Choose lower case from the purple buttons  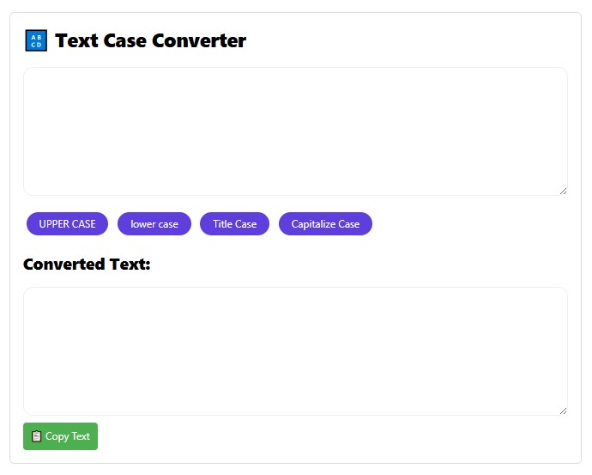coord(154,224)
